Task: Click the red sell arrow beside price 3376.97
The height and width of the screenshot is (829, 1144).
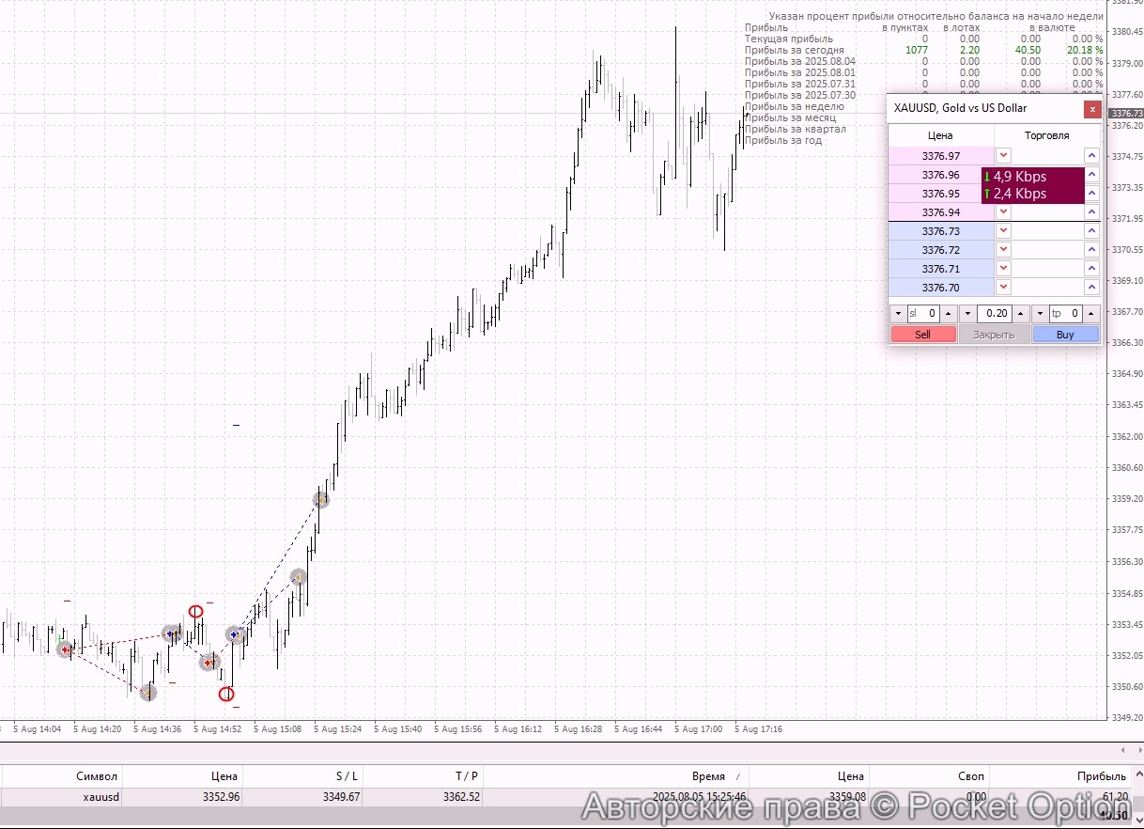Action: tap(1004, 156)
